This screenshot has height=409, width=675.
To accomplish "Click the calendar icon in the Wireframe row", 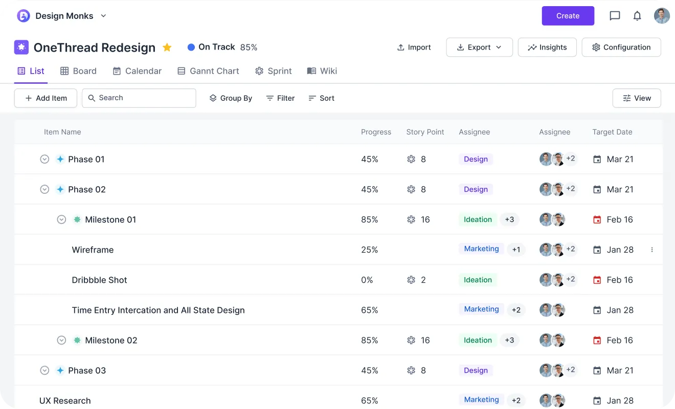I will click(x=597, y=249).
